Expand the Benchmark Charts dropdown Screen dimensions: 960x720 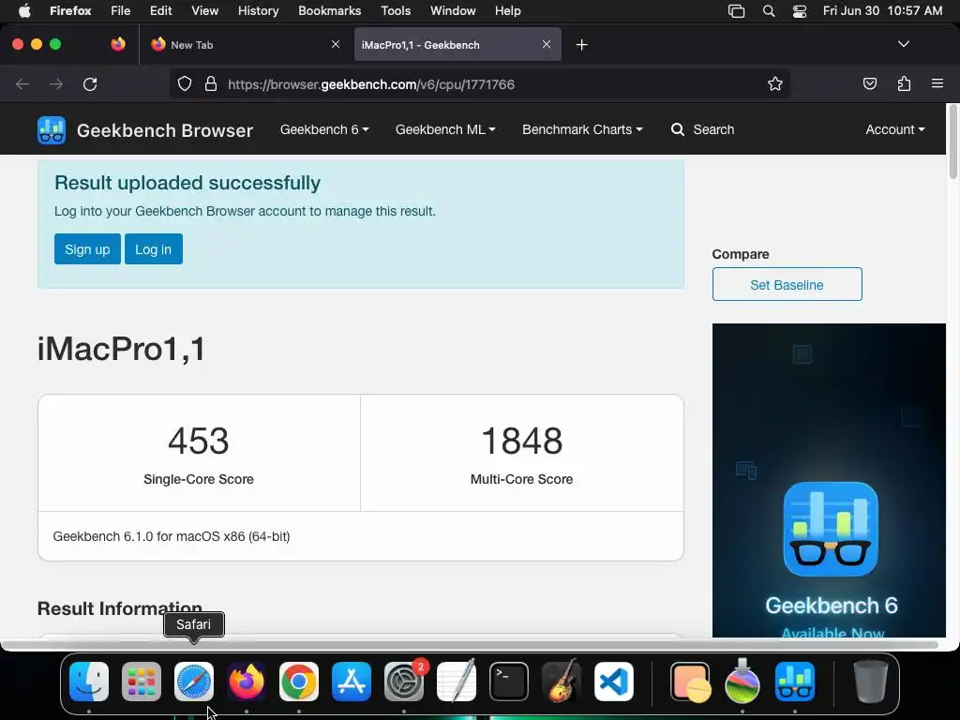click(x=582, y=129)
